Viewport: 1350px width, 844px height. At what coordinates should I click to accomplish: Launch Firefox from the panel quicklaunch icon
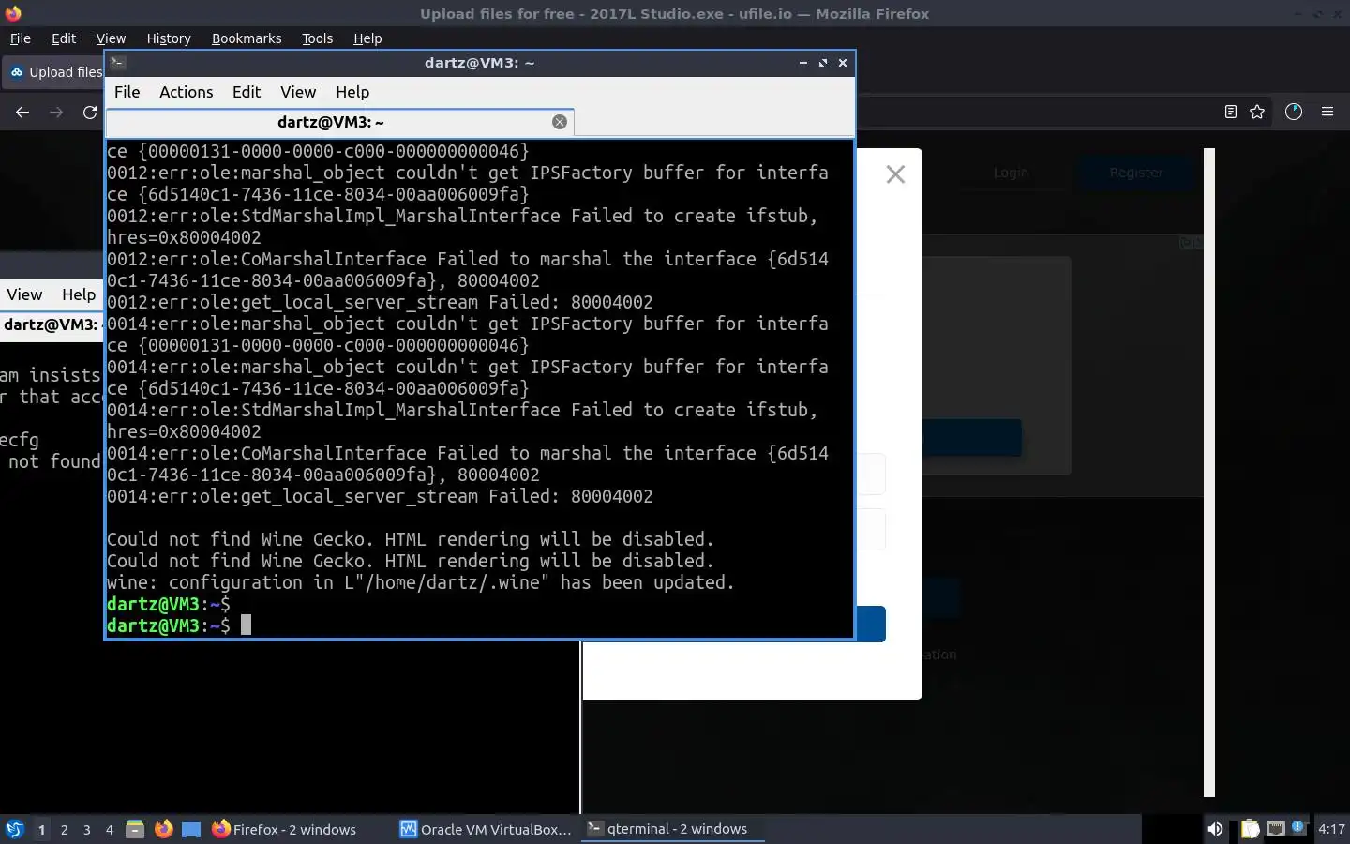pyautogui.click(x=163, y=829)
